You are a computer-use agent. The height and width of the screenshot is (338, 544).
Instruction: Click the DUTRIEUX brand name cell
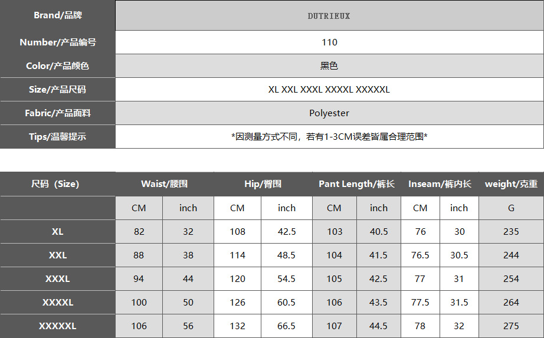329,16
